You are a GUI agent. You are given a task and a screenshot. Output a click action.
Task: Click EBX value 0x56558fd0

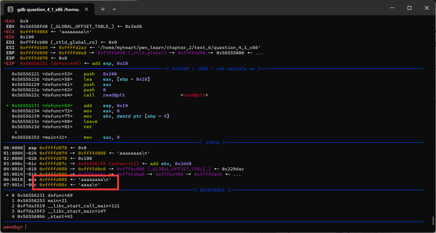[x=34, y=26]
